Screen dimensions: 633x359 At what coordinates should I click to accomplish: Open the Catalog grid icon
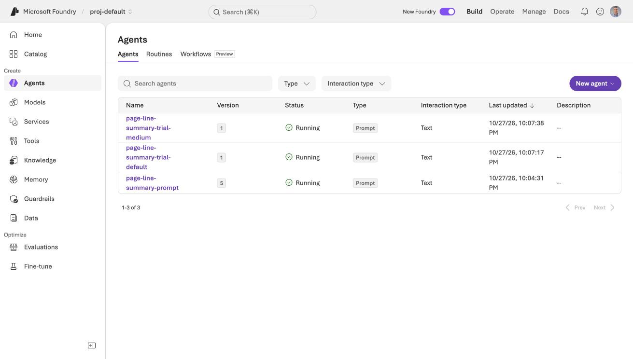click(14, 54)
